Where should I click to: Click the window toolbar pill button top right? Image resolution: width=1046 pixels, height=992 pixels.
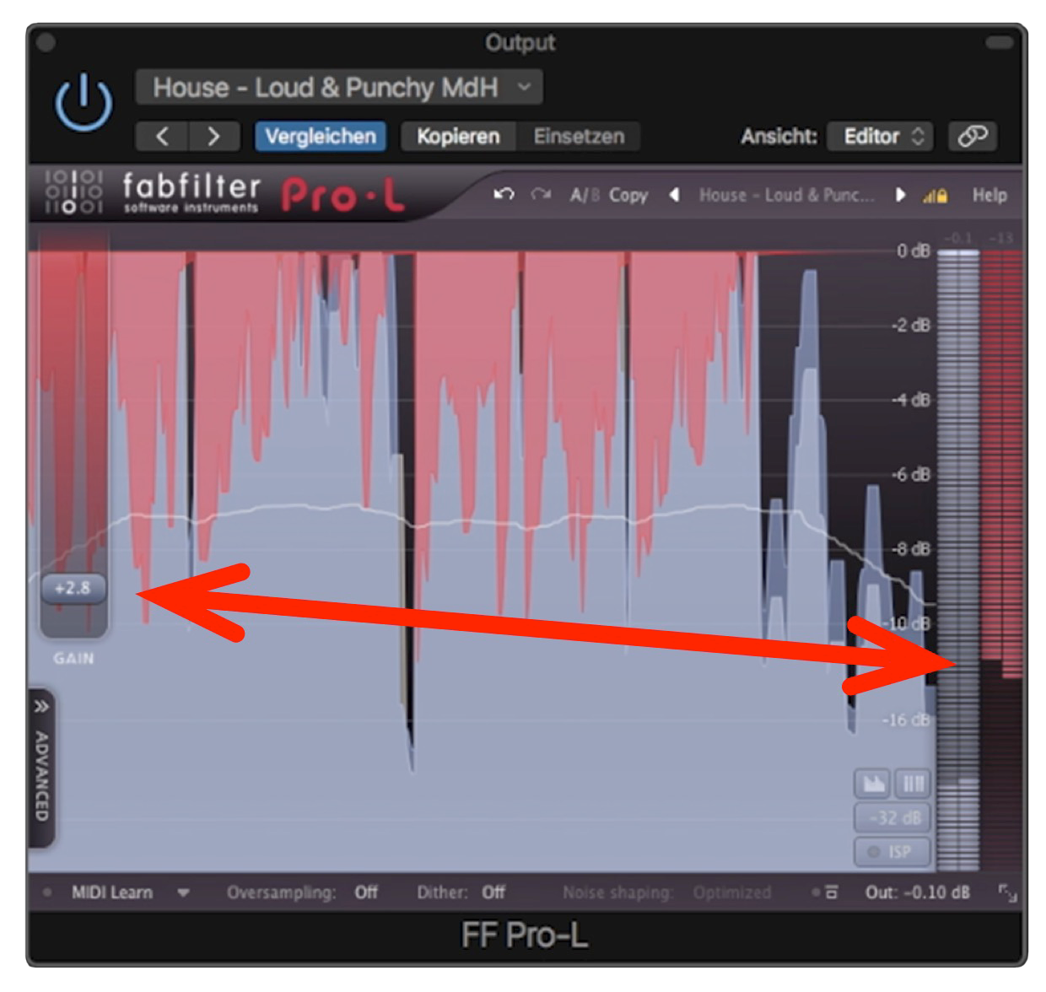click(x=1000, y=42)
